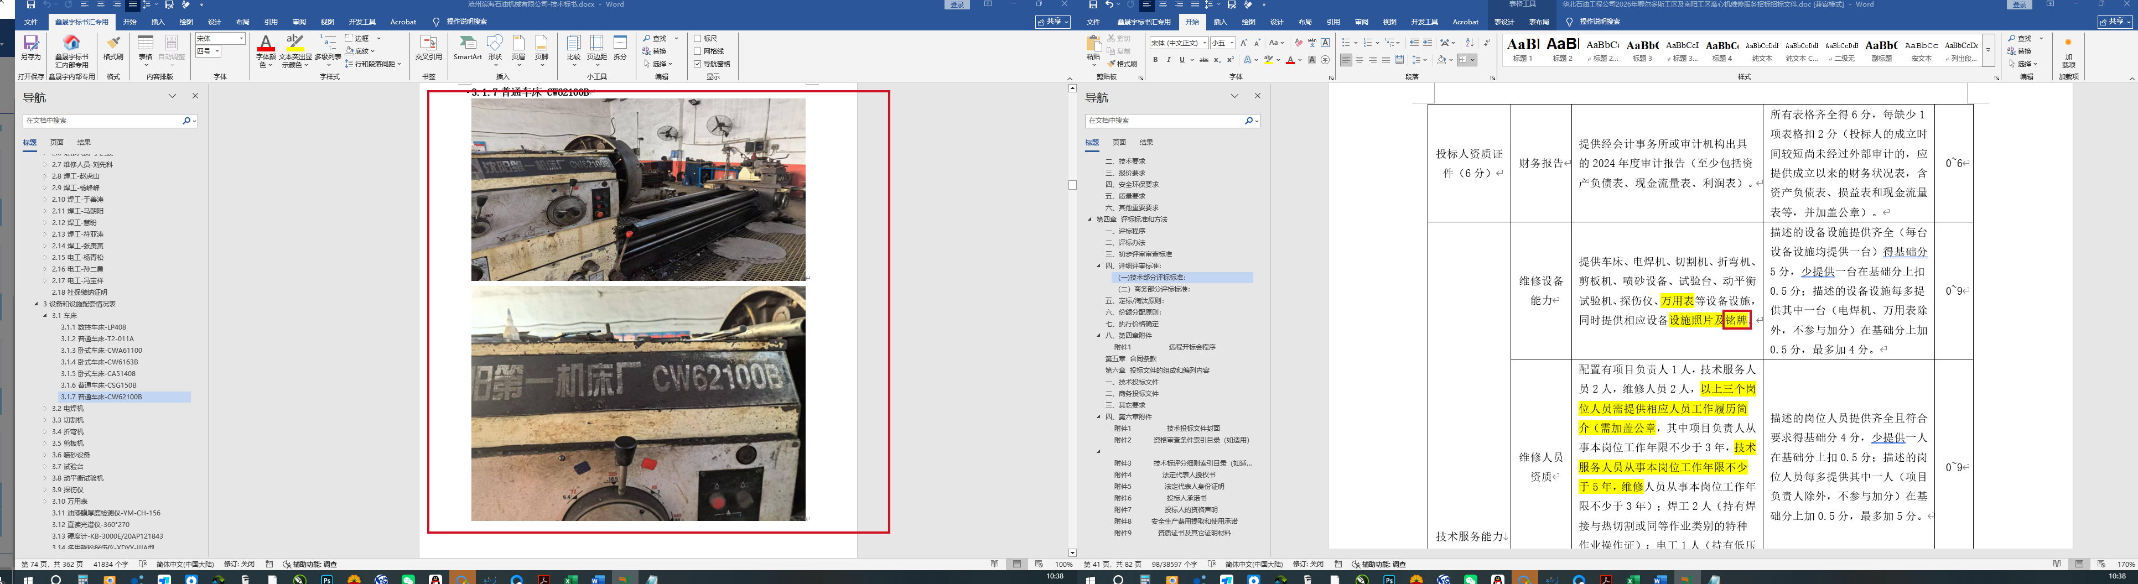The image size is (2138, 584).
Task: Switch to 结果 tab in right navigation pane
Action: (1146, 143)
